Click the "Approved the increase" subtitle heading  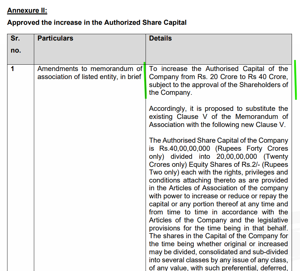pyautogui.click(x=97, y=23)
